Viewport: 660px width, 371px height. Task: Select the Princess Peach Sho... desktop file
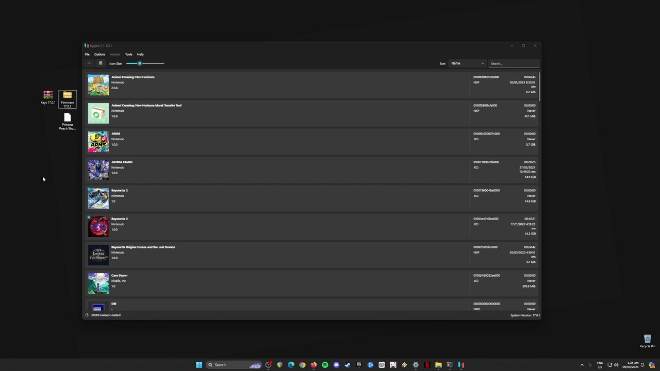(x=68, y=122)
